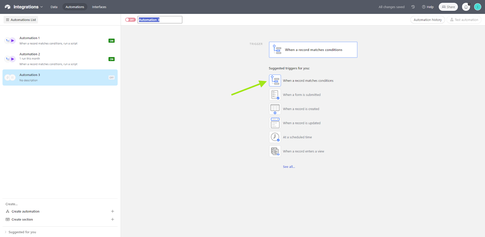The height and width of the screenshot is (237, 485).
Task: Open the Help menu
Action: pos(428,7)
